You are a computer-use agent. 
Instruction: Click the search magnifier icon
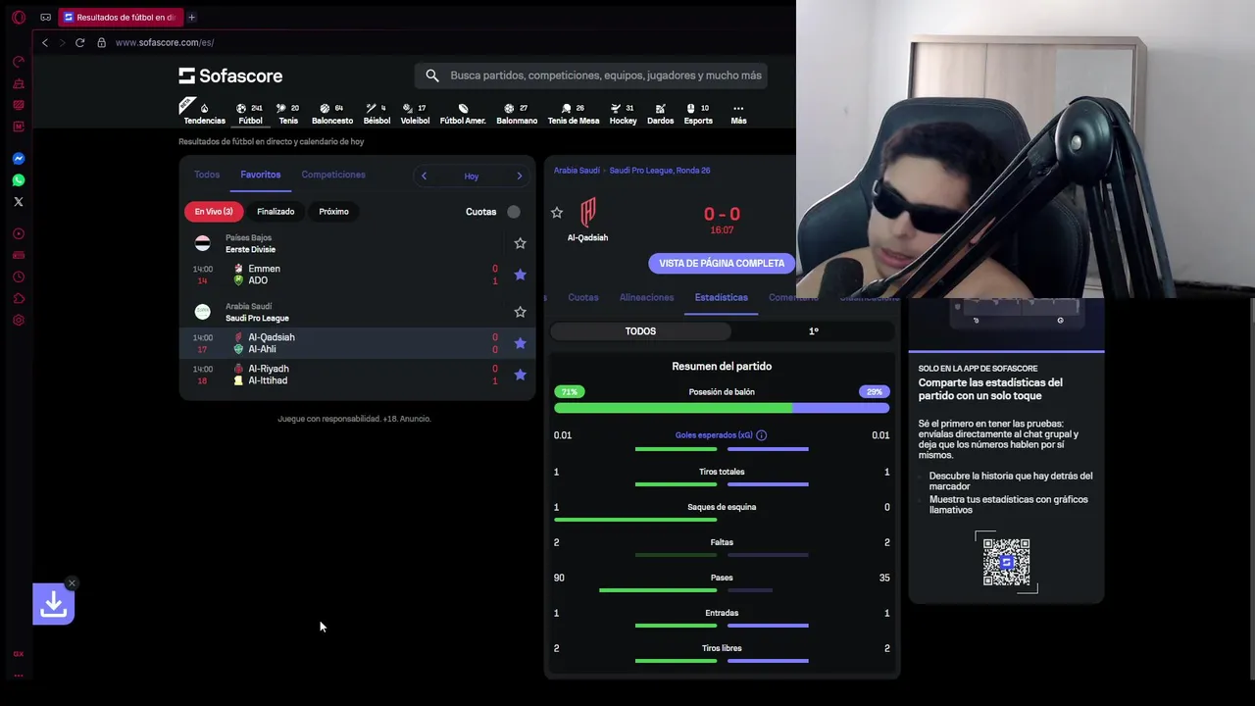(x=432, y=76)
